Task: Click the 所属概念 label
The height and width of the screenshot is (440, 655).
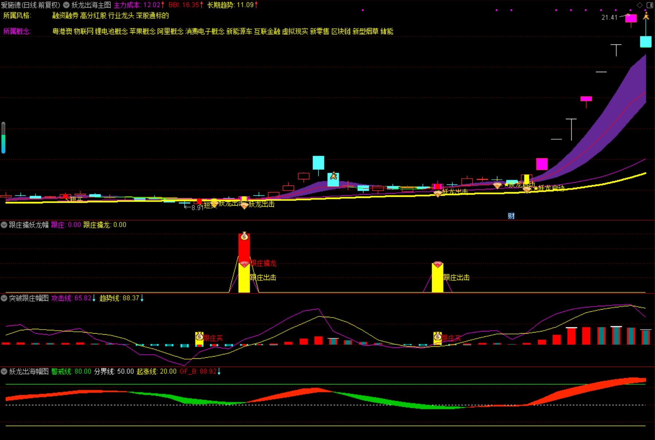Action: 17,31
